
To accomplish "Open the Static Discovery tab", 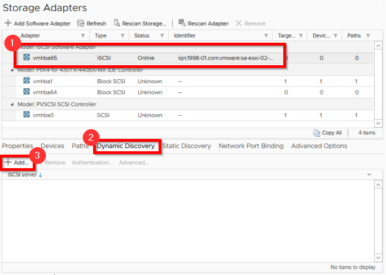I will (x=187, y=146).
